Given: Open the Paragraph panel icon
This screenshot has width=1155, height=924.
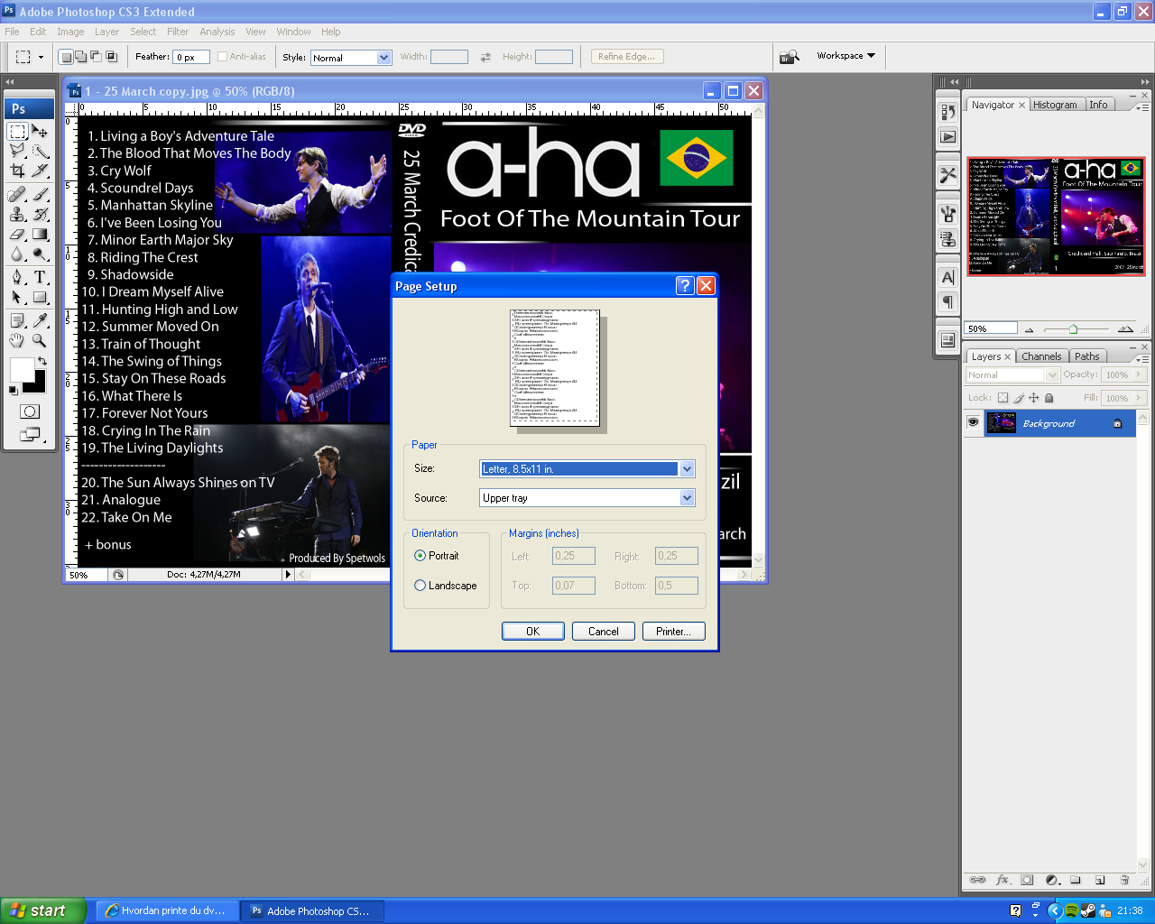Looking at the screenshot, I should [947, 301].
